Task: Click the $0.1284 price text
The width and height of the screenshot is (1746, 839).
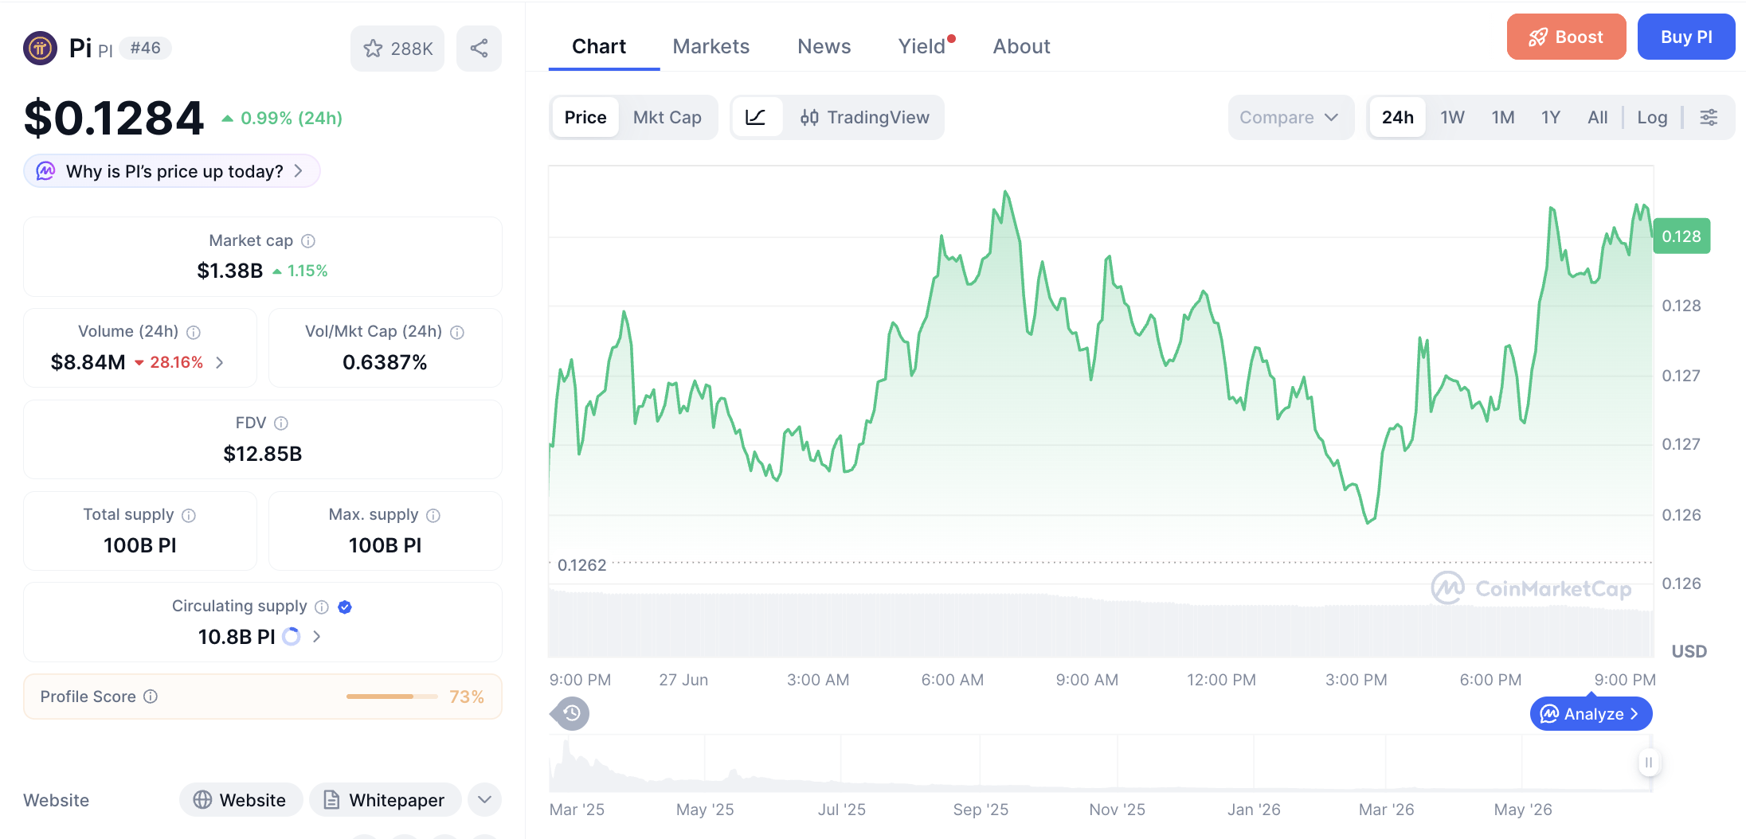Action: click(x=114, y=118)
